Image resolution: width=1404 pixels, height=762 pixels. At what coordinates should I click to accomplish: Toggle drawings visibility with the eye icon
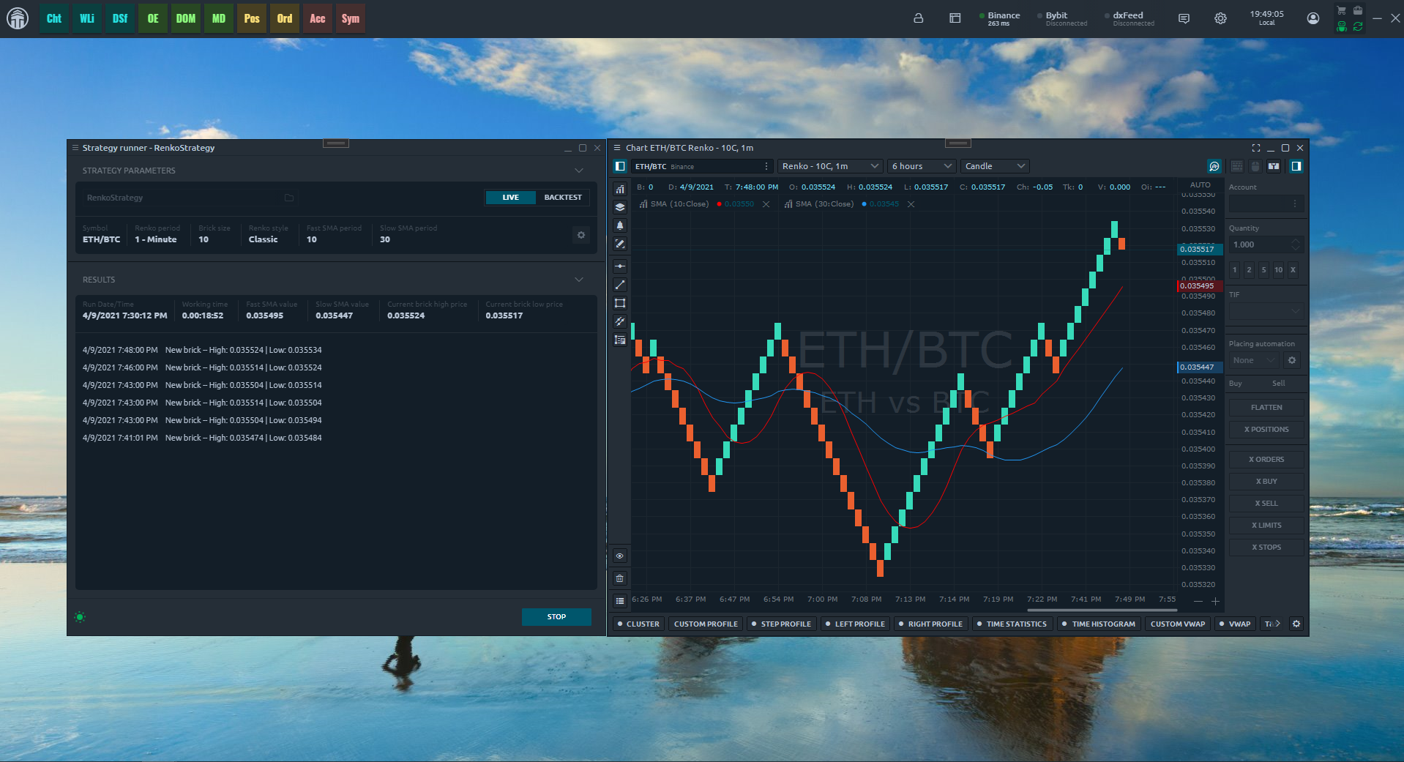(x=620, y=556)
